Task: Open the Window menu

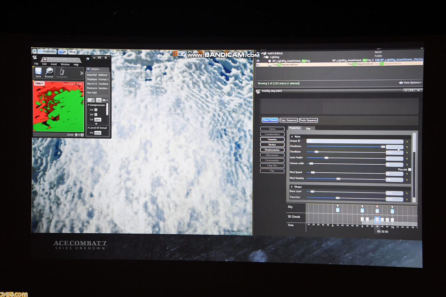Action: [x=65, y=64]
